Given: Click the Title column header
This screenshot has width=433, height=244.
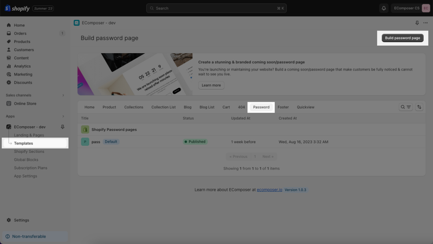Looking at the screenshot, I should click(x=85, y=118).
